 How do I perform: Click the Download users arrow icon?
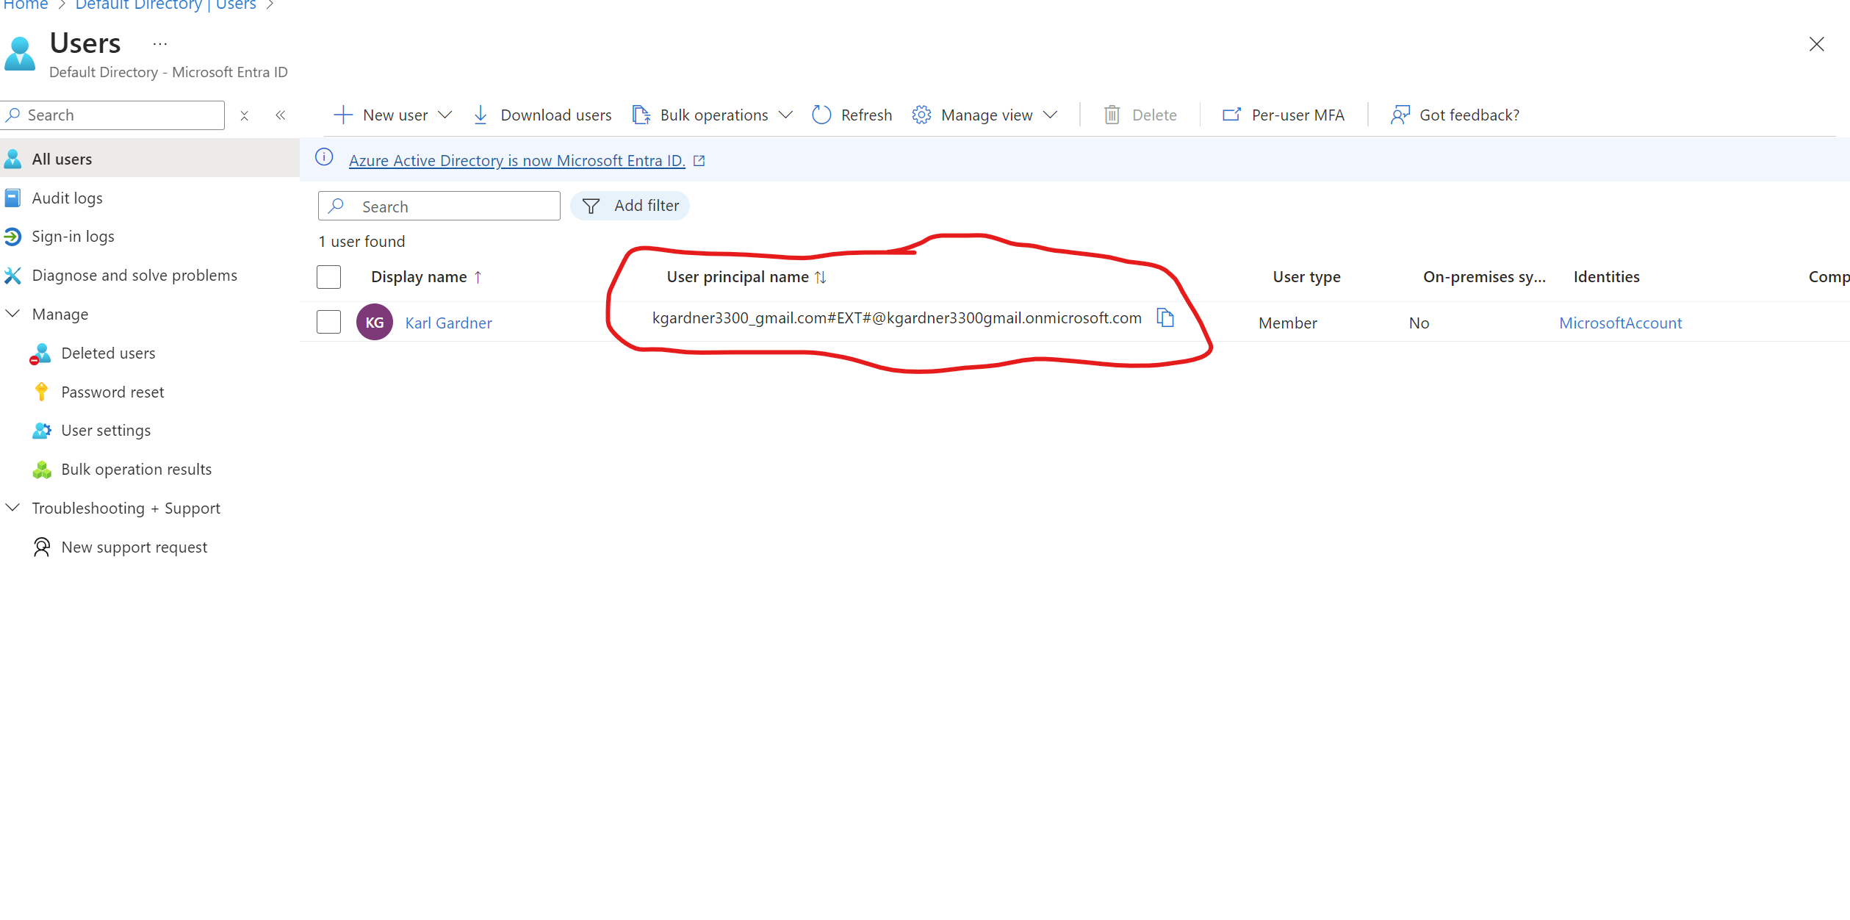point(481,115)
